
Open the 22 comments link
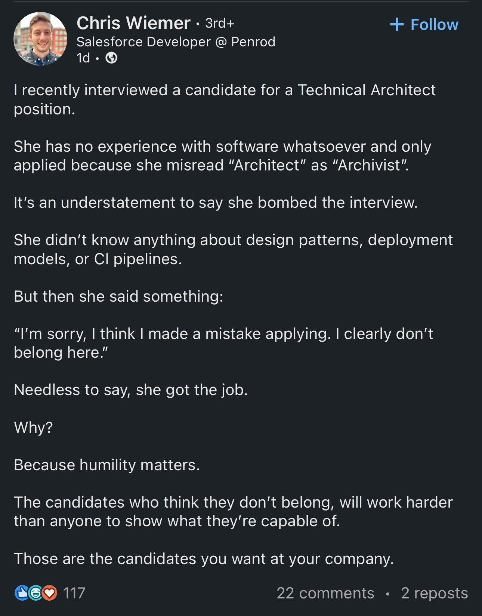click(x=325, y=593)
